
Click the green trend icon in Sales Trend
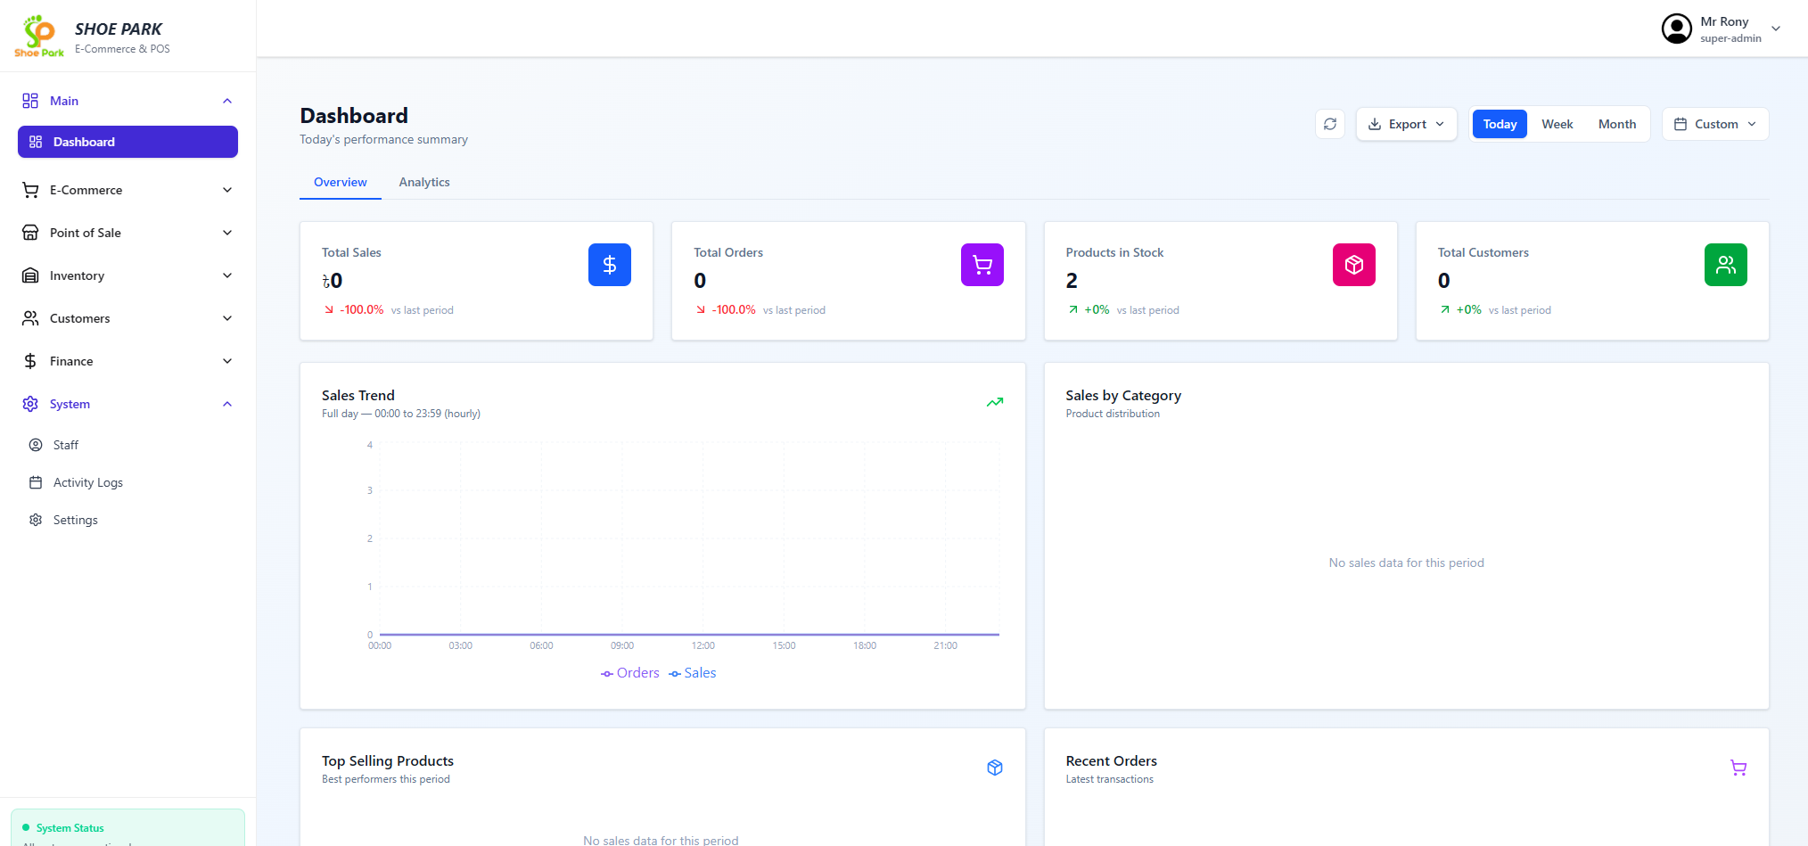[x=995, y=402]
